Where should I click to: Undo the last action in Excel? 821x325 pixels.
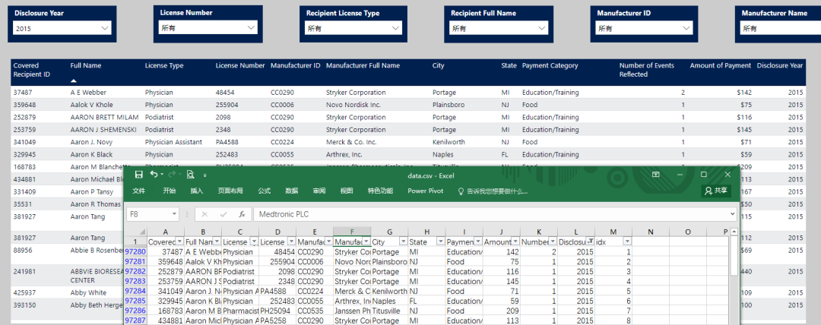pyautogui.click(x=154, y=175)
